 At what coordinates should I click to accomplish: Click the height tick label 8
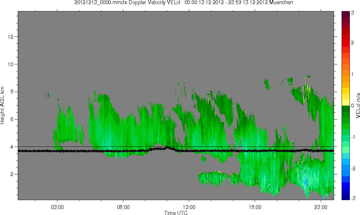tap(12, 92)
